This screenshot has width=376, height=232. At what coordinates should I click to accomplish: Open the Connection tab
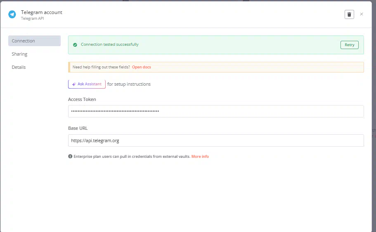[x=34, y=41]
